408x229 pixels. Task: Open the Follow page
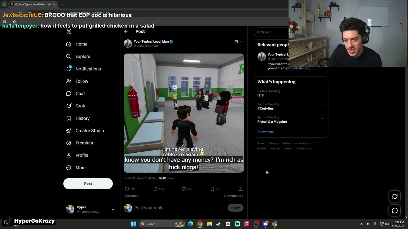pyautogui.click(x=77, y=81)
